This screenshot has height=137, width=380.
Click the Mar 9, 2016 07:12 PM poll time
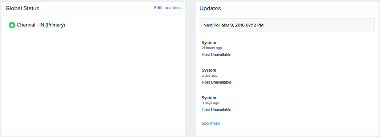coord(242,25)
